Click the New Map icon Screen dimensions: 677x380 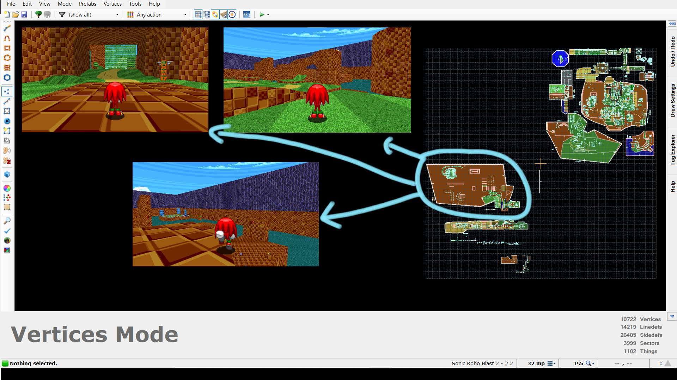[x=7, y=14]
